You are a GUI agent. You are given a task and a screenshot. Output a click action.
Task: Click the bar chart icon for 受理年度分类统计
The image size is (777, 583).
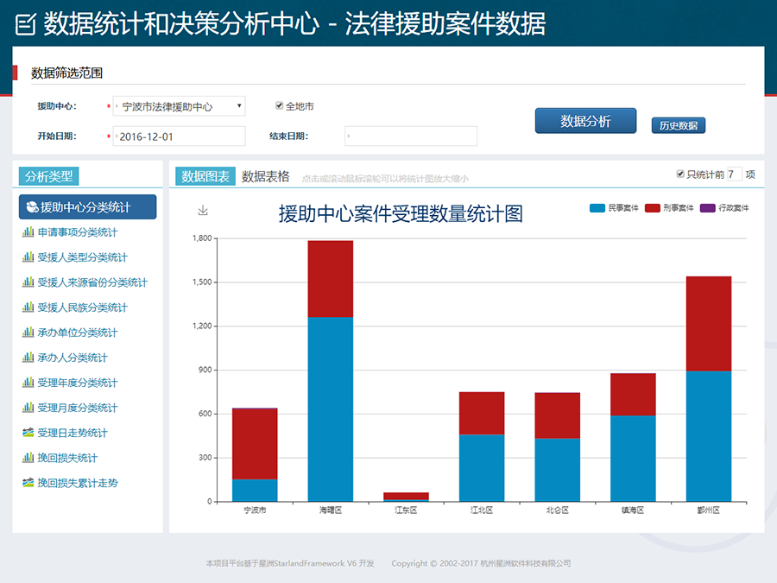coord(28,383)
